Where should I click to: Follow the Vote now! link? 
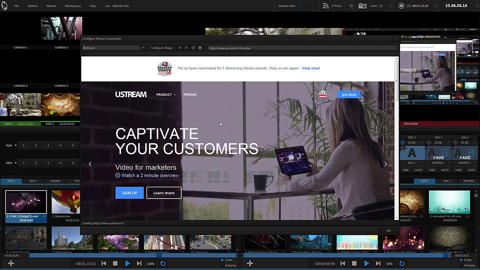(x=311, y=68)
